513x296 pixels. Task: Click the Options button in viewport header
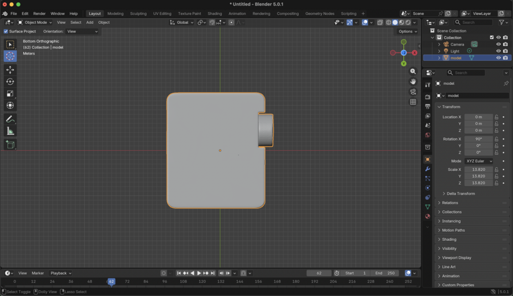407,31
